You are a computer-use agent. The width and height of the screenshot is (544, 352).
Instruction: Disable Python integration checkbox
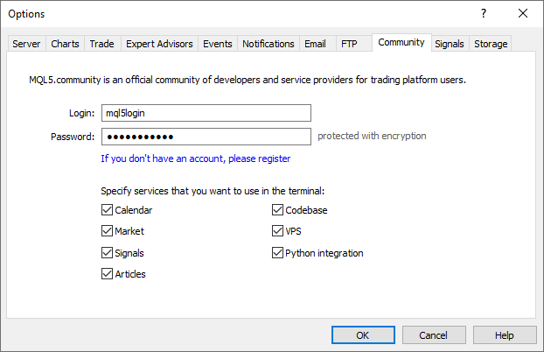(277, 253)
